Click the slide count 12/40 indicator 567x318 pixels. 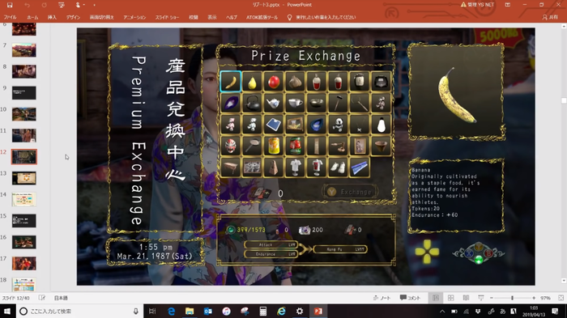[x=16, y=298]
